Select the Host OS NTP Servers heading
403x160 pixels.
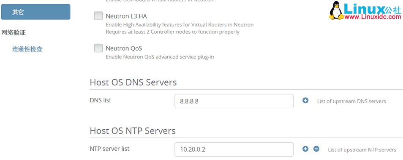133,131
